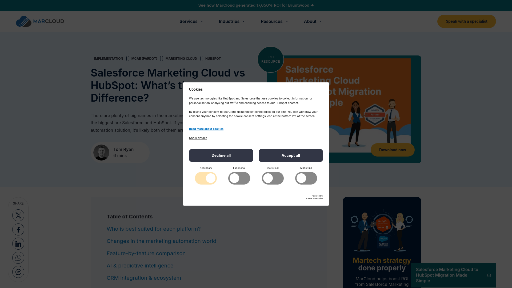
Task: Click Tom Ryan's author avatar
Action: click(101, 153)
